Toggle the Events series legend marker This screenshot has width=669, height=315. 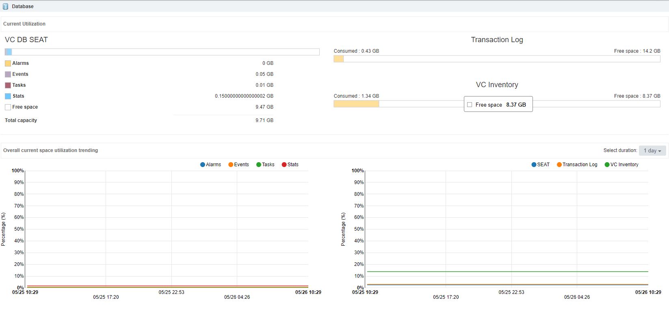point(231,165)
